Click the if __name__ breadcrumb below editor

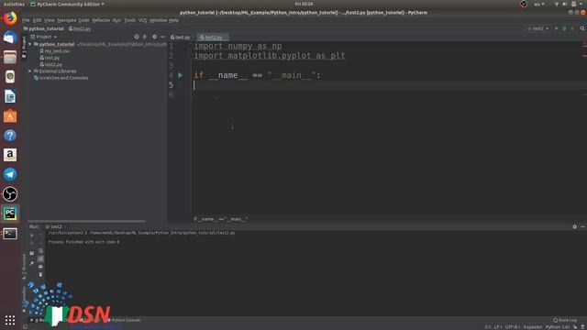[221, 219]
